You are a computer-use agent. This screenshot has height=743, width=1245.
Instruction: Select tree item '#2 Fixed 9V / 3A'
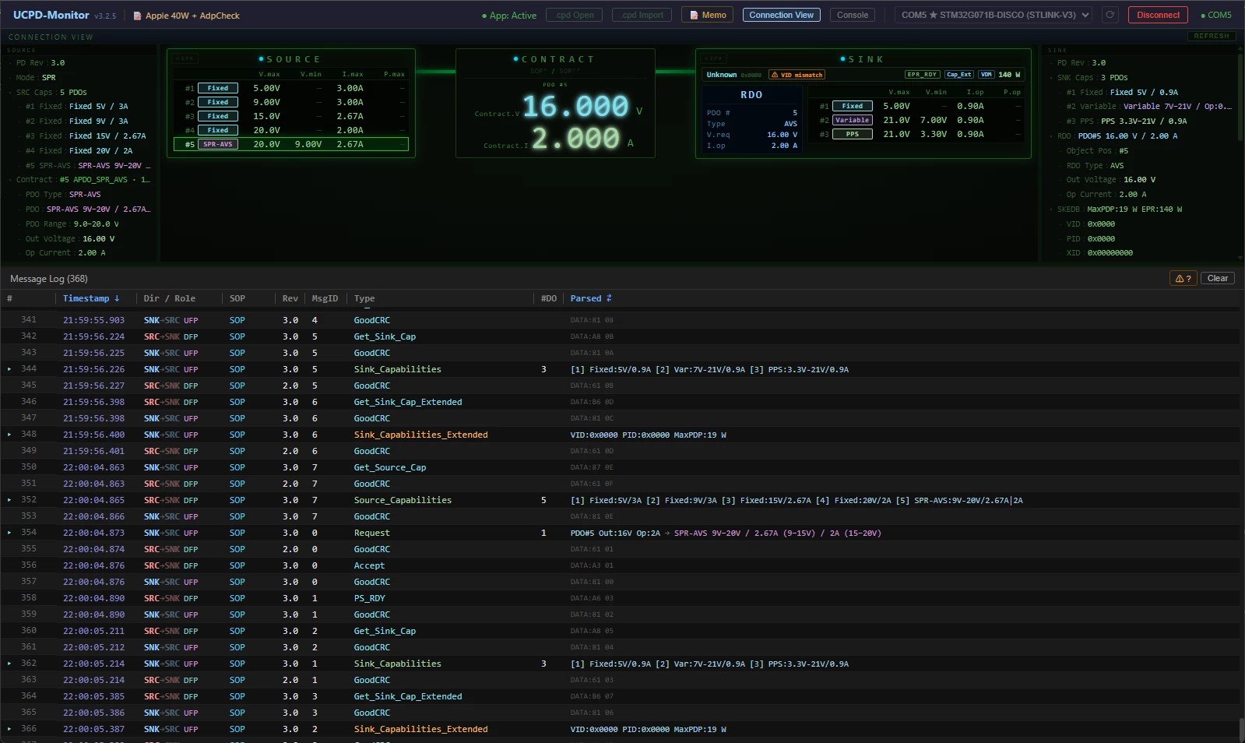pyautogui.click(x=78, y=121)
